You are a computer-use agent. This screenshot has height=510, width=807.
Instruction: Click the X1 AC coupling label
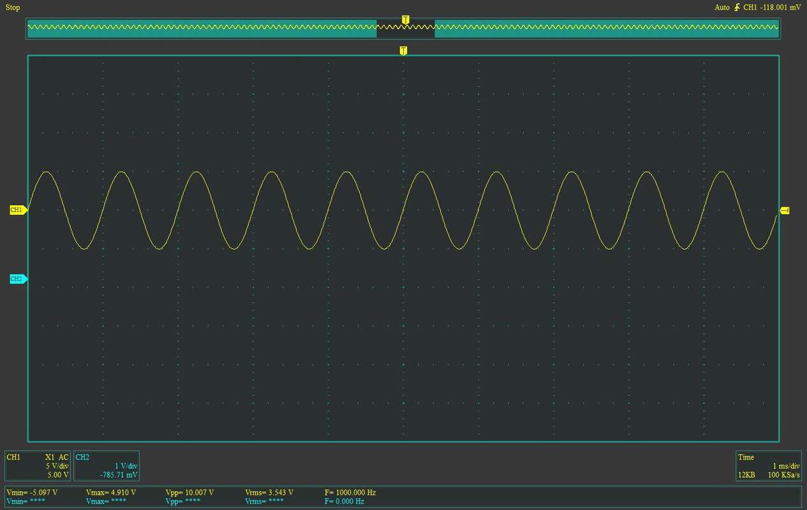click(x=57, y=457)
